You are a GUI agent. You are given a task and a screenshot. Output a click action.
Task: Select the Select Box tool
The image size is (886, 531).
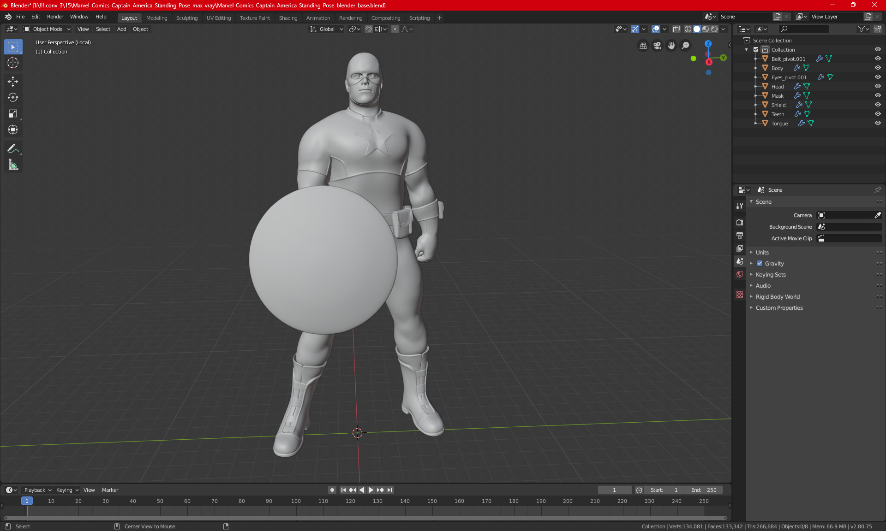[13, 47]
